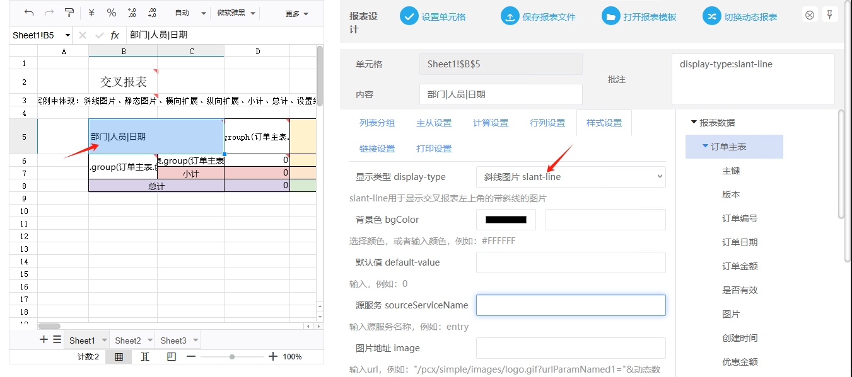Click the 设置单元格 button
Viewport: 852px width, 377px height.
click(433, 17)
